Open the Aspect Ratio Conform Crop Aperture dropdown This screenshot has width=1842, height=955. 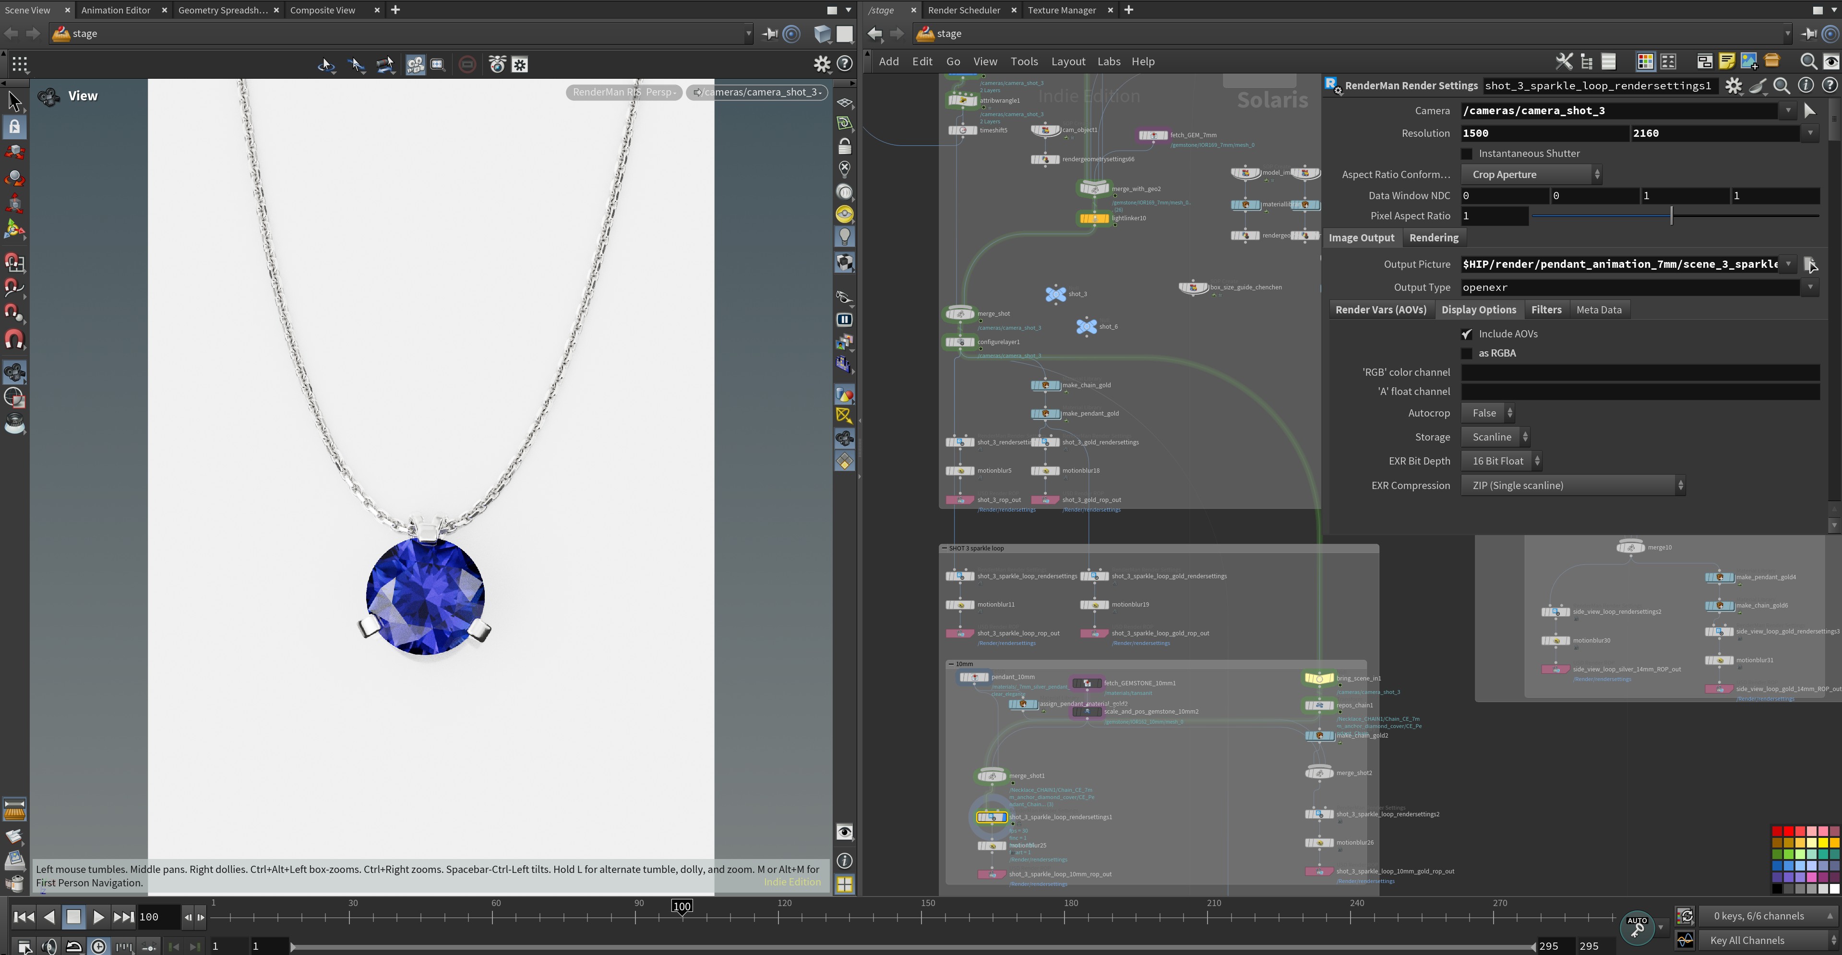point(1531,174)
